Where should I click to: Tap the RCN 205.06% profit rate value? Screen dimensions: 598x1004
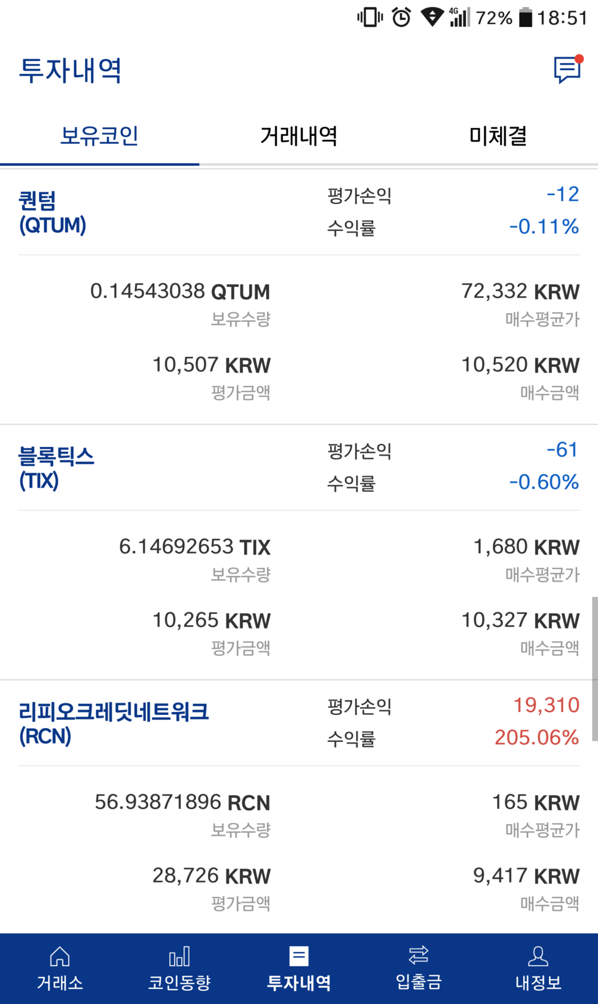point(536,737)
